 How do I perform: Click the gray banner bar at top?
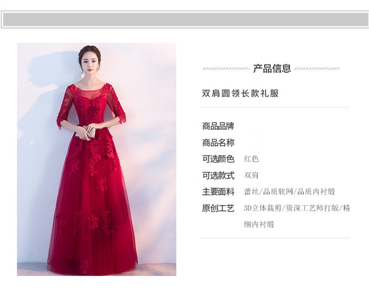coord(185,19)
